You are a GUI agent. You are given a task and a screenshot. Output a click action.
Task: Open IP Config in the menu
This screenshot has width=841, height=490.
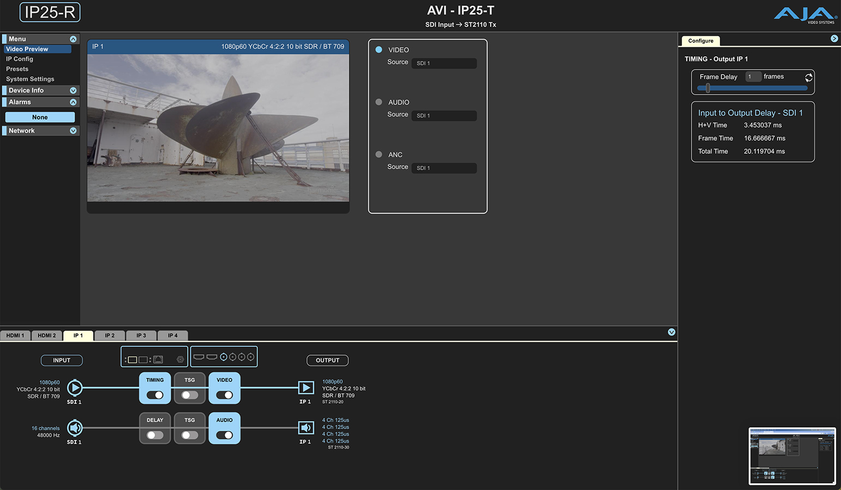tap(20, 59)
